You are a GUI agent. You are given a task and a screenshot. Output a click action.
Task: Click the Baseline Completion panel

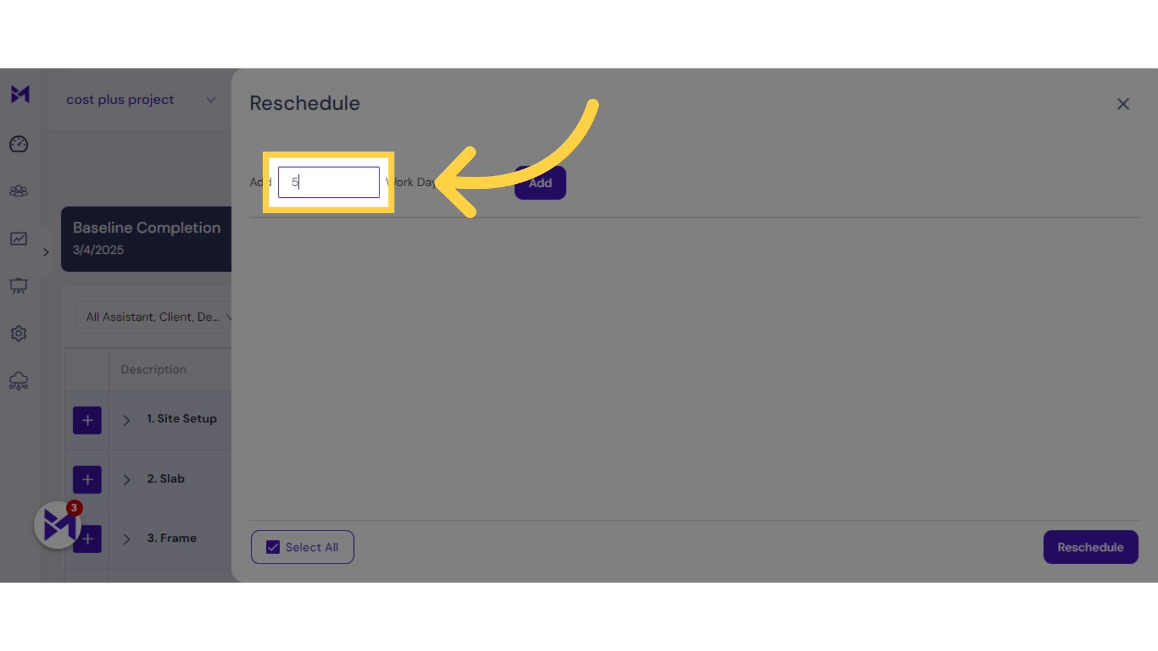(x=147, y=237)
